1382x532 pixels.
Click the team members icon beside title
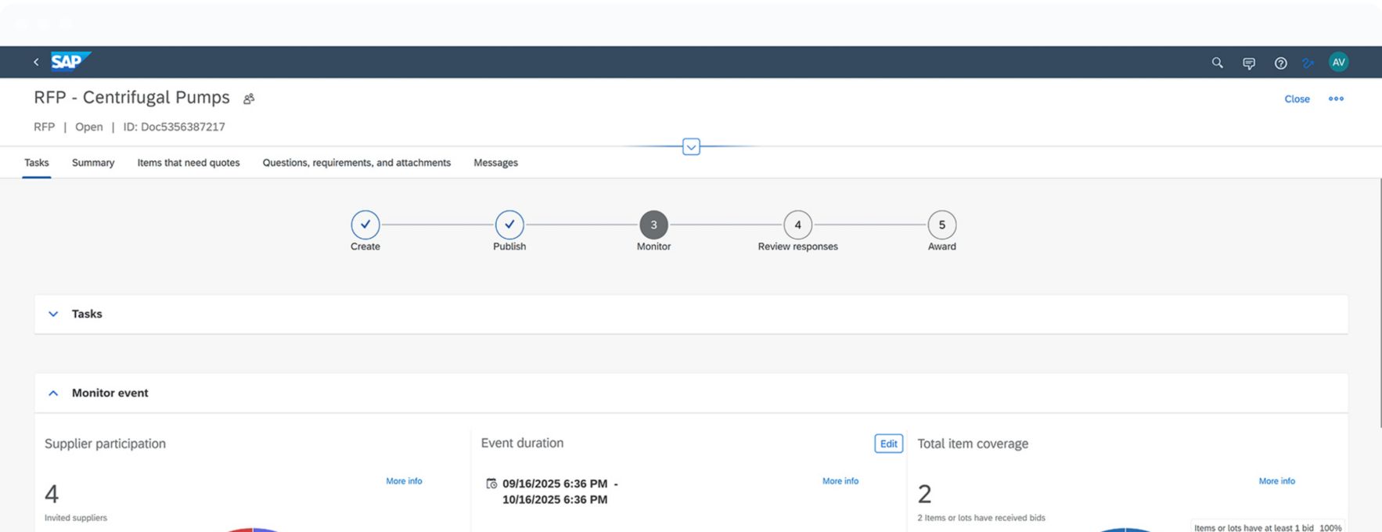(x=249, y=99)
